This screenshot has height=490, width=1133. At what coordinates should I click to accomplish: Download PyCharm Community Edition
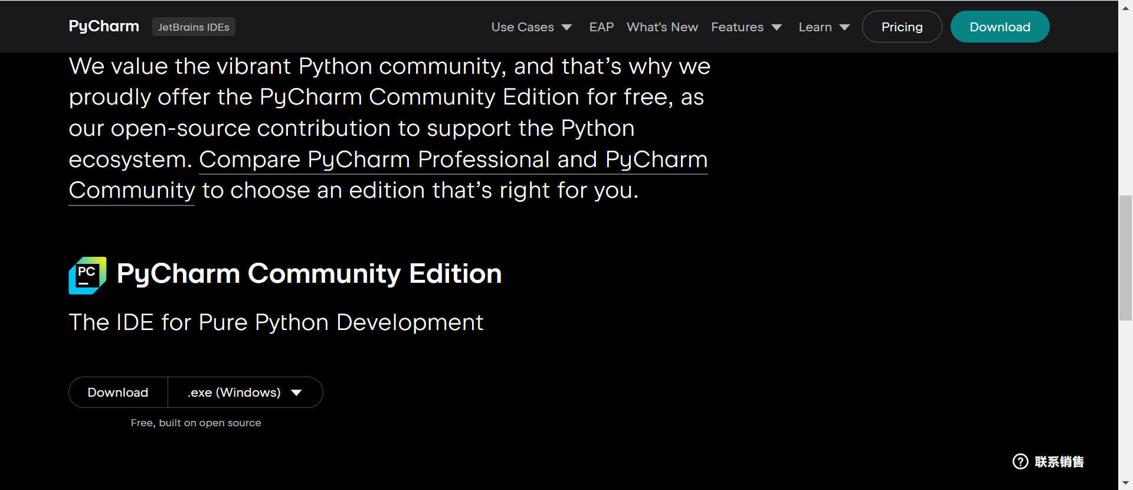(118, 393)
